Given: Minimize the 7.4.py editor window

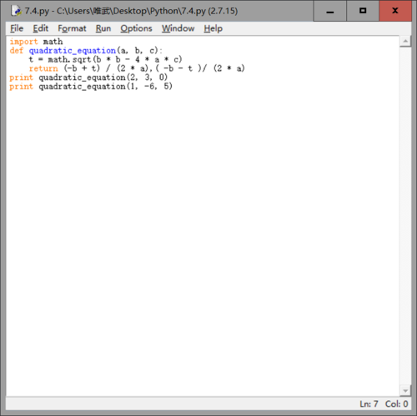Looking at the screenshot, I should 330,11.
